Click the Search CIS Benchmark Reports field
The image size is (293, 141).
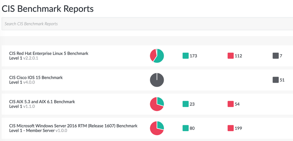click(x=147, y=24)
